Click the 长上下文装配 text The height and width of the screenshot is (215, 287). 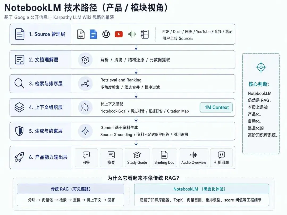112,104
